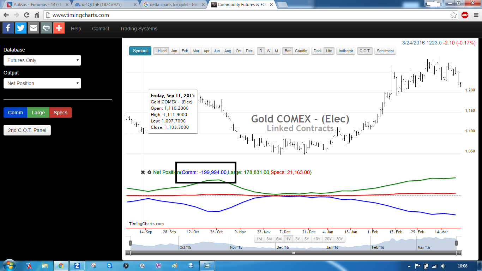The height and width of the screenshot is (271, 482).
Task: Open the C.O.T. menu button
Action: (365, 51)
